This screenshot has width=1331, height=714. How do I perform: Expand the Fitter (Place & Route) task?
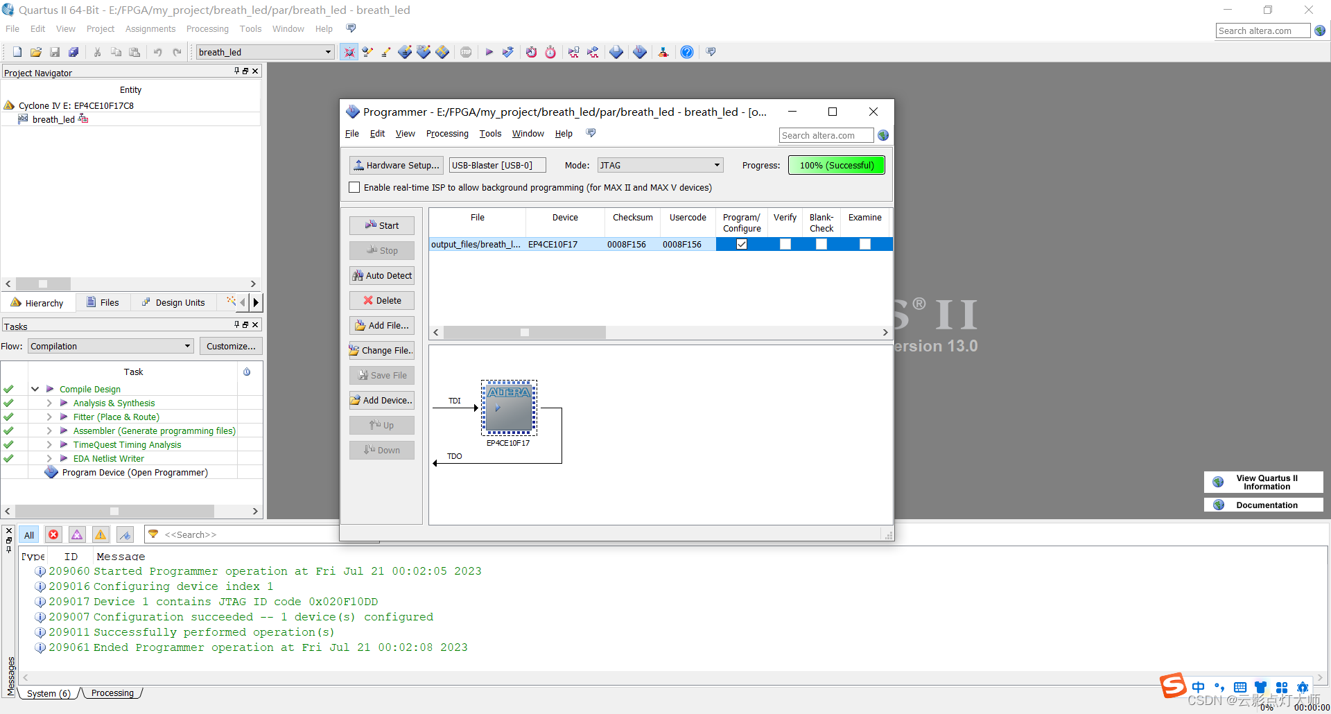49,417
